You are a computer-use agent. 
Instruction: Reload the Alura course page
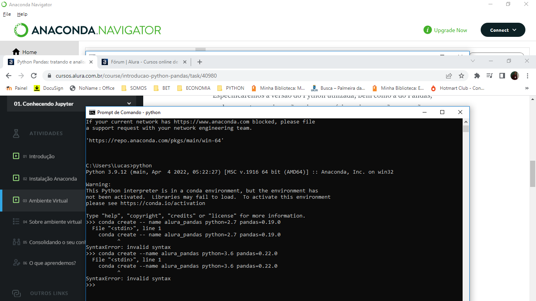pos(34,76)
